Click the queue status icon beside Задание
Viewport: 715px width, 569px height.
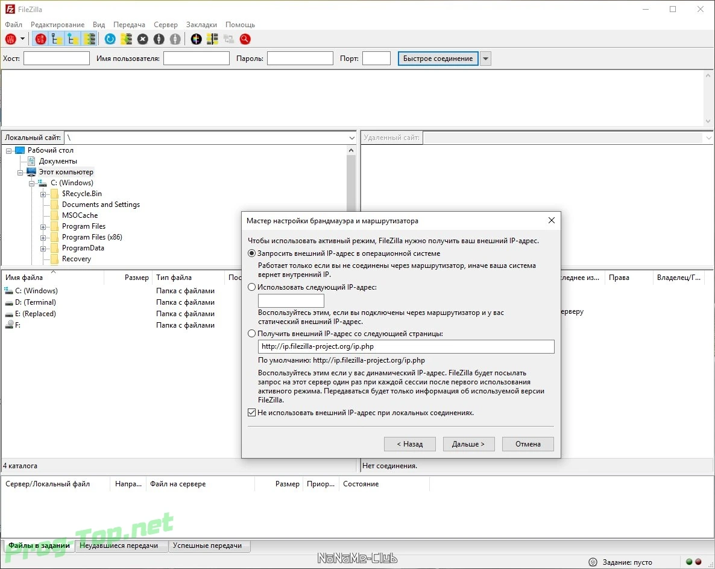593,562
